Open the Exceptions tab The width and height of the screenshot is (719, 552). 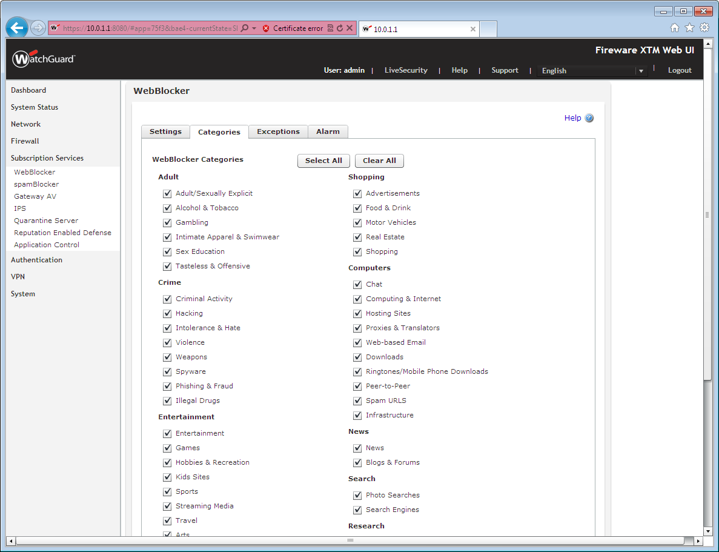coord(279,131)
